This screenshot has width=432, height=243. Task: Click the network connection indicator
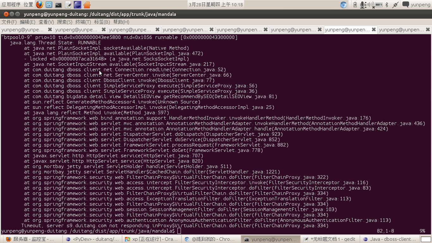[x=395, y=5]
